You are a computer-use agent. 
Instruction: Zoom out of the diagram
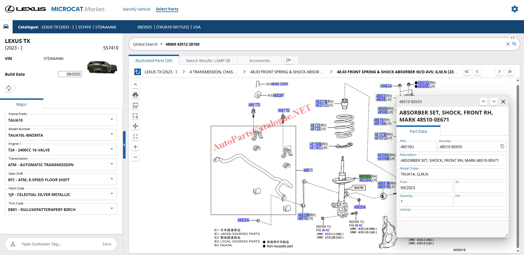[x=135, y=157]
